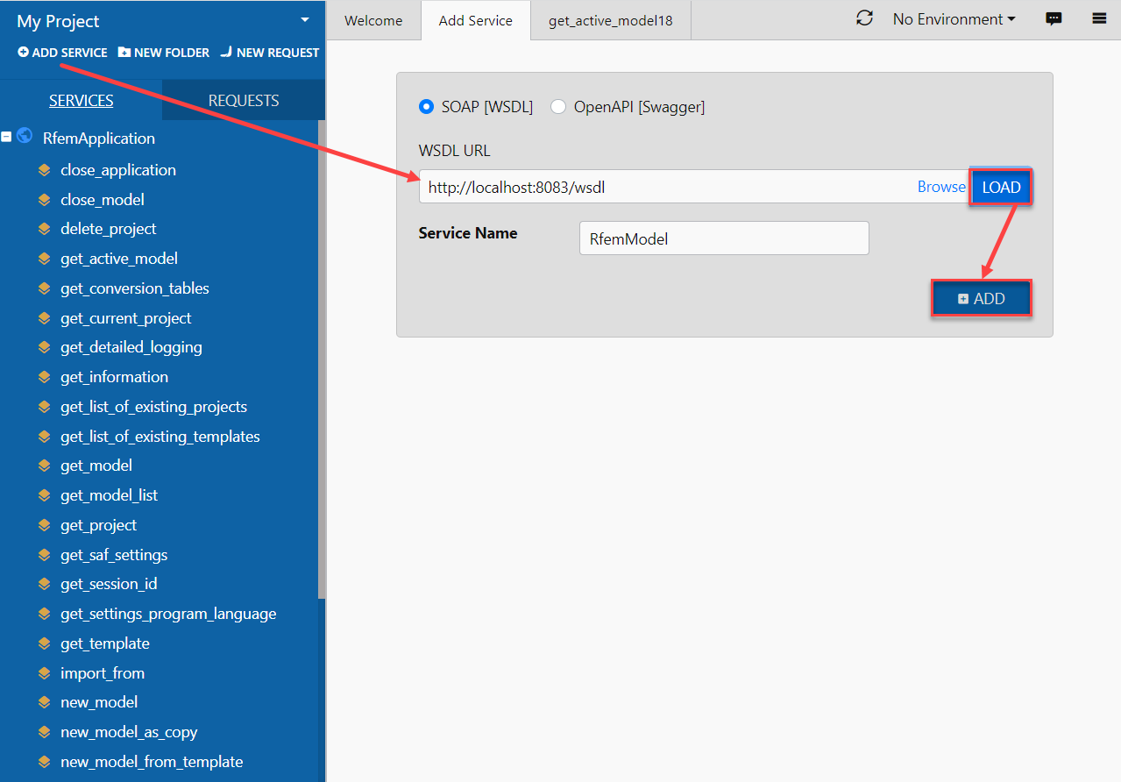The height and width of the screenshot is (782, 1121).
Task: Choose the OpenAPI [Swagger] option
Action: click(x=558, y=106)
